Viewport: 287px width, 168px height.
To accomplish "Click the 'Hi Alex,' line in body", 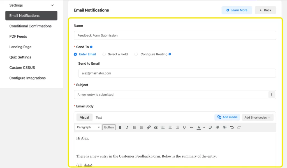I will [83, 138].
